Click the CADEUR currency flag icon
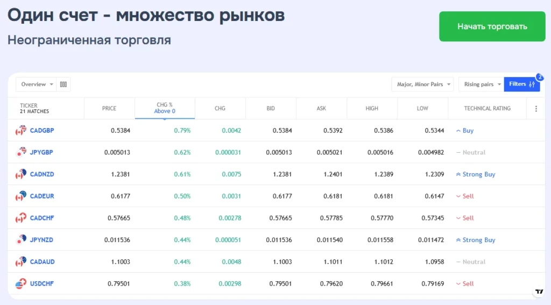The height and width of the screenshot is (305, 551). pos(21,196)
